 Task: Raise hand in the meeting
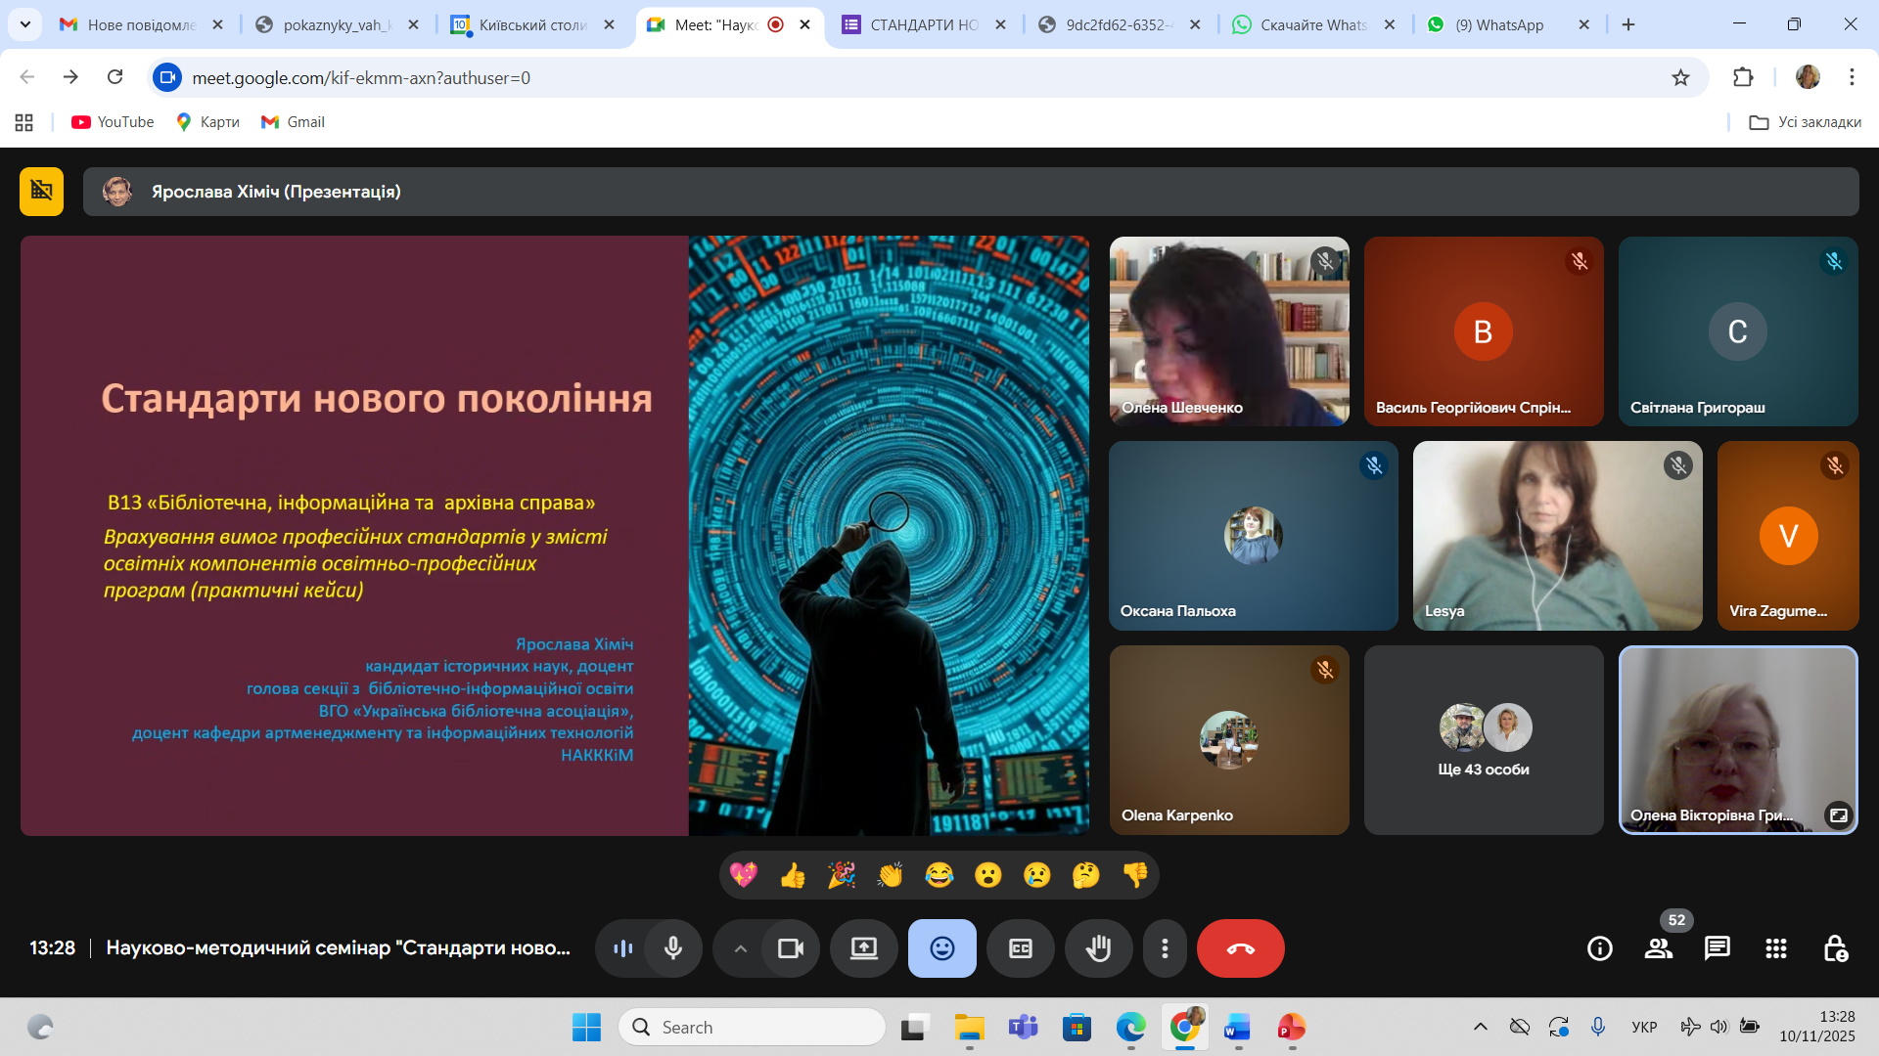pyautogui.click(x=1098, y=948)
